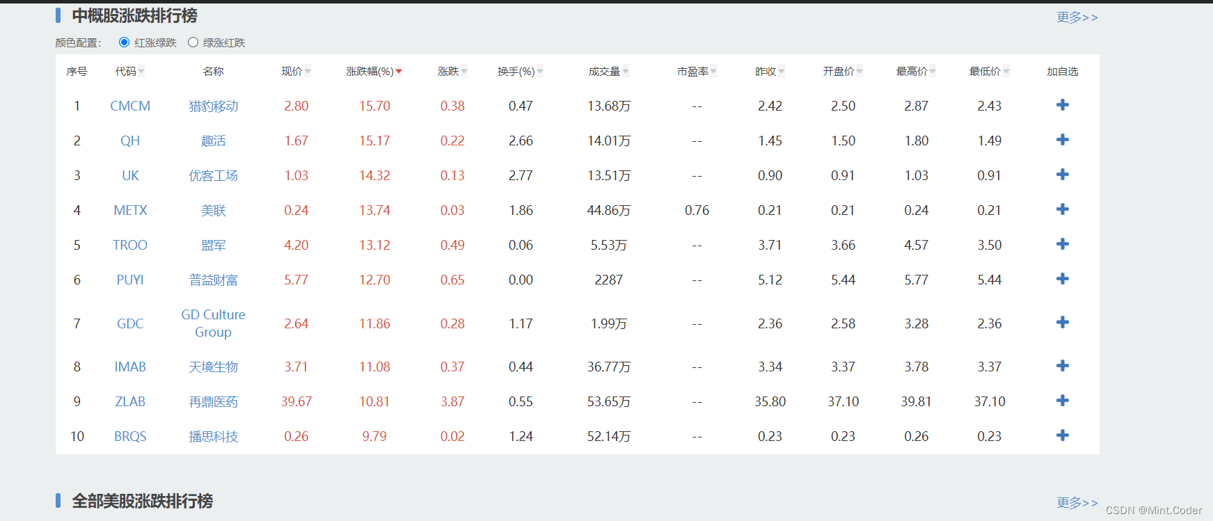Open 天境生物 stock name link
The width and height of the screenshot is (1213, 521).
coord(213,367)
